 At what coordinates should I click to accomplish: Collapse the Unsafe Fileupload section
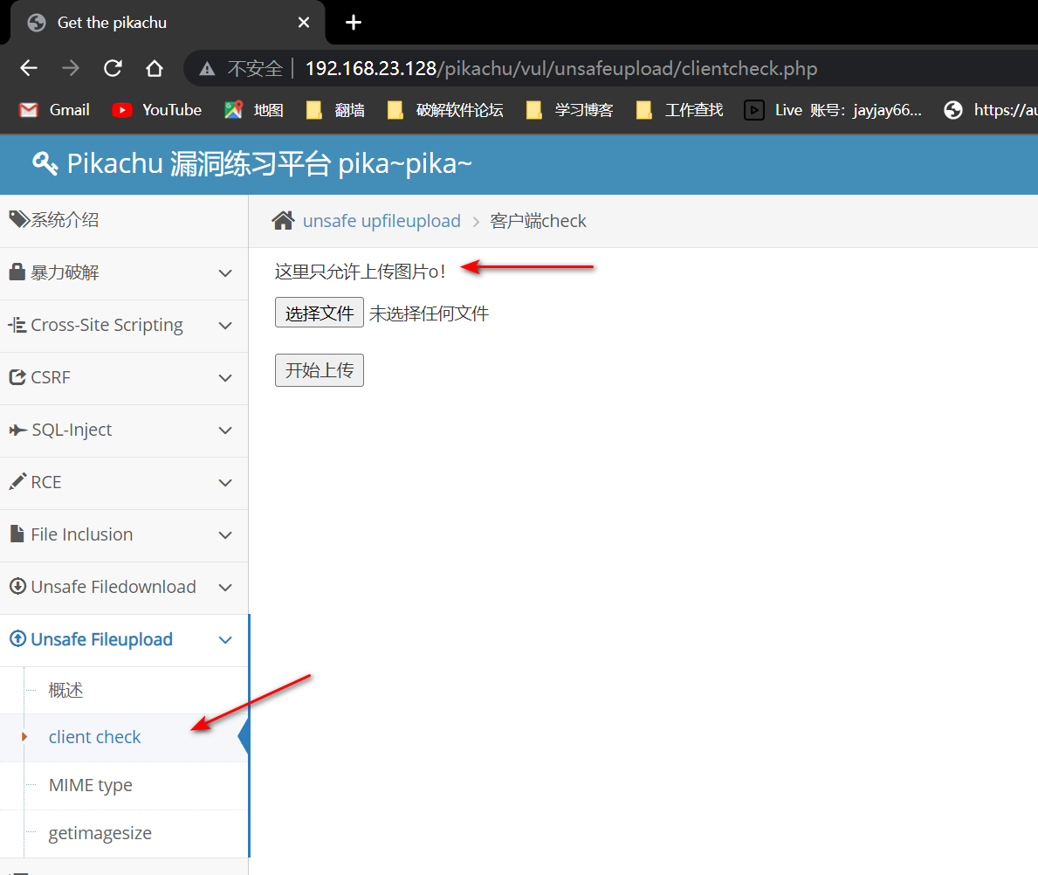click(x=225, y=640)
